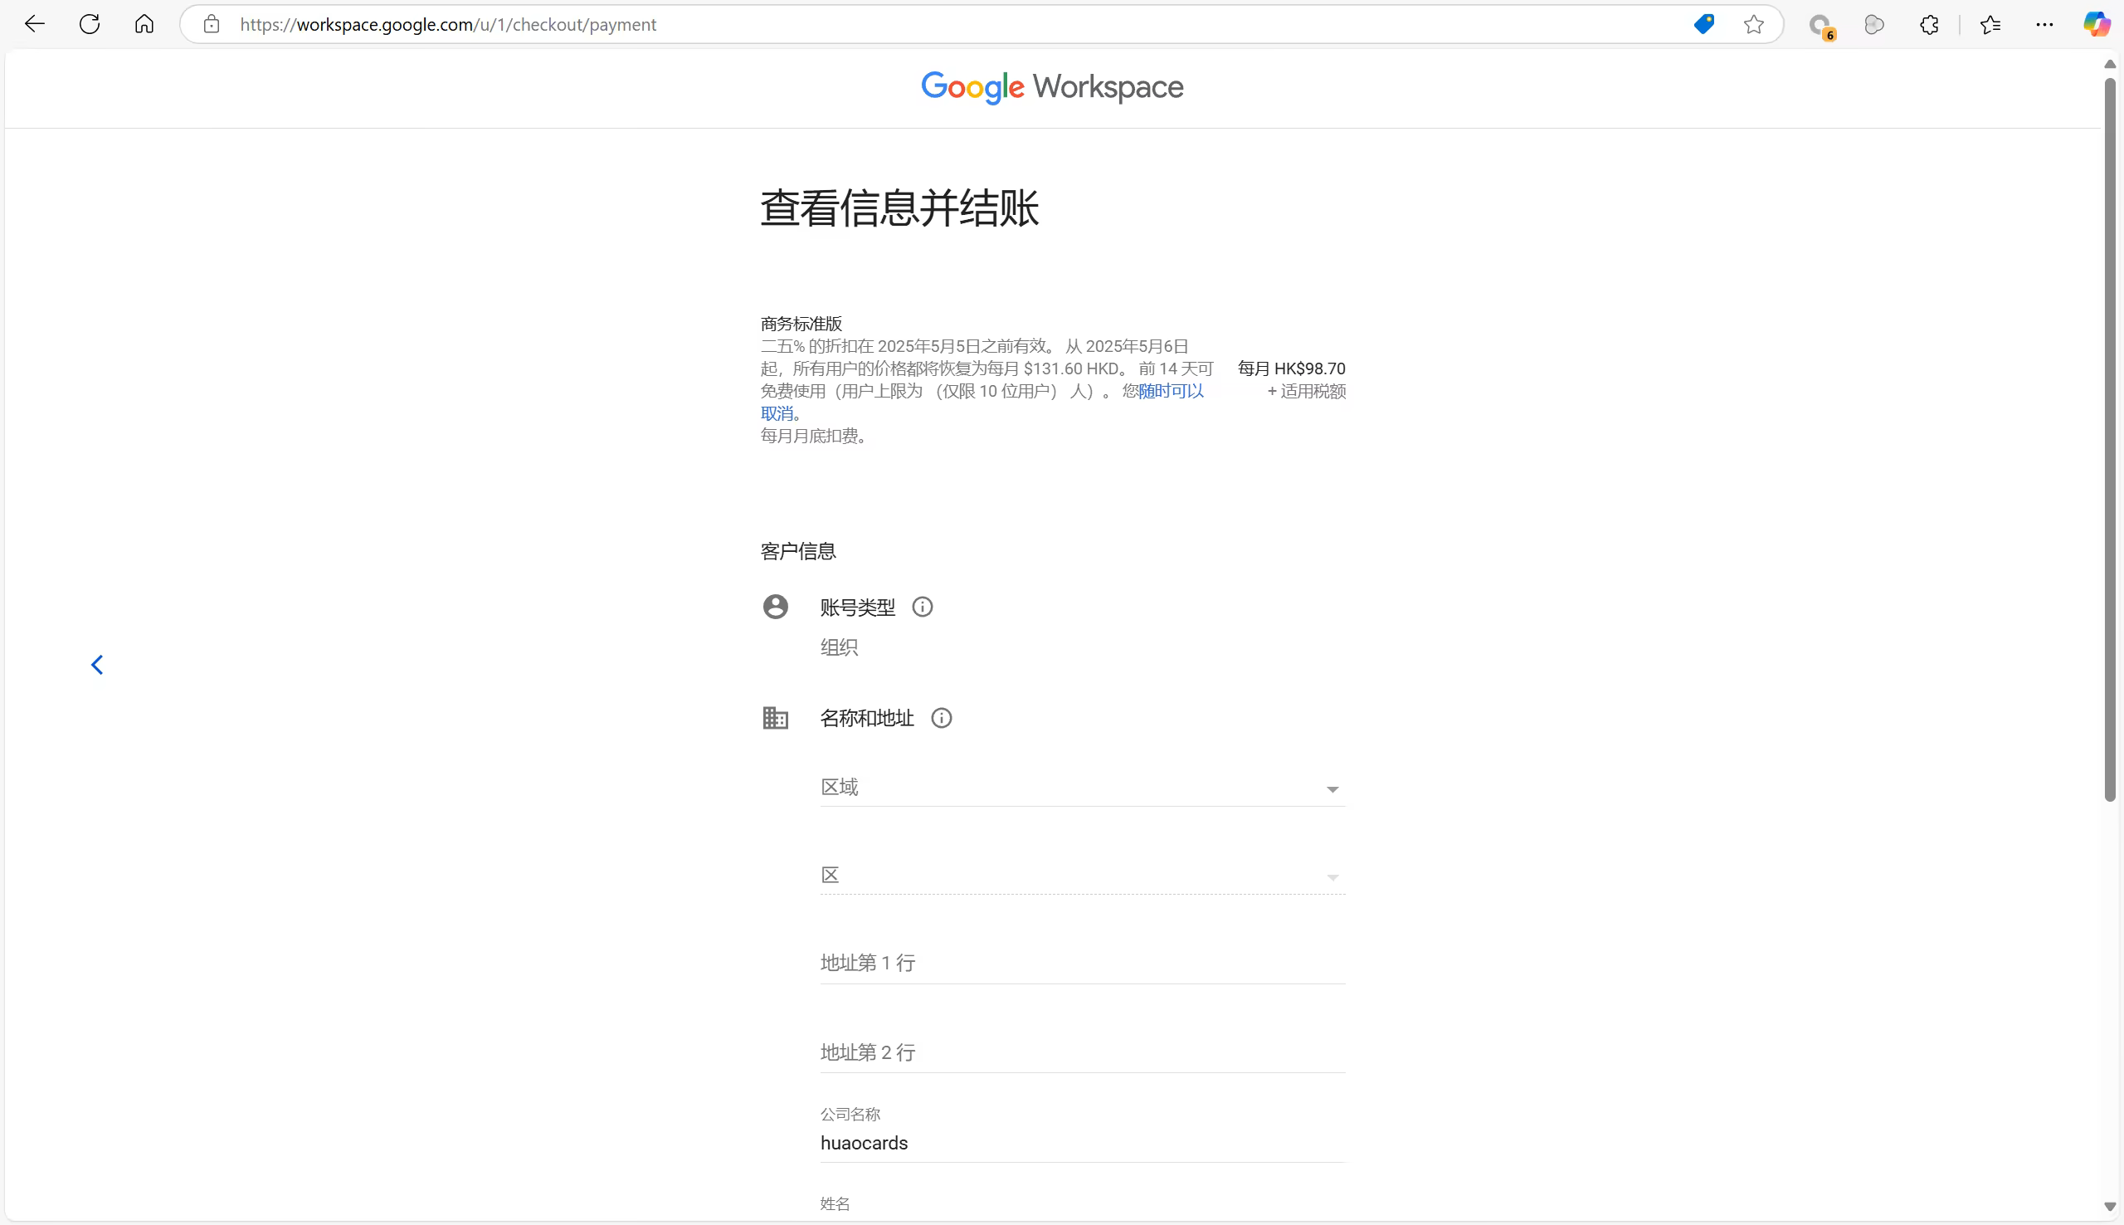Open browser settings and more menu

pos(2044,24)
